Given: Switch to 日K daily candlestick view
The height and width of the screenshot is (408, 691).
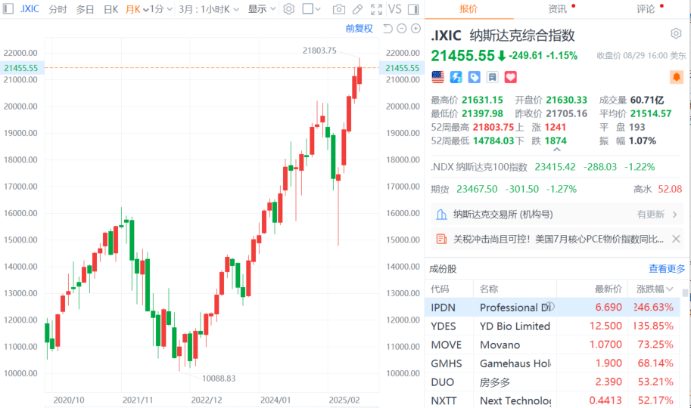Looking at the screenshot, I should click(x=110, y=9).
